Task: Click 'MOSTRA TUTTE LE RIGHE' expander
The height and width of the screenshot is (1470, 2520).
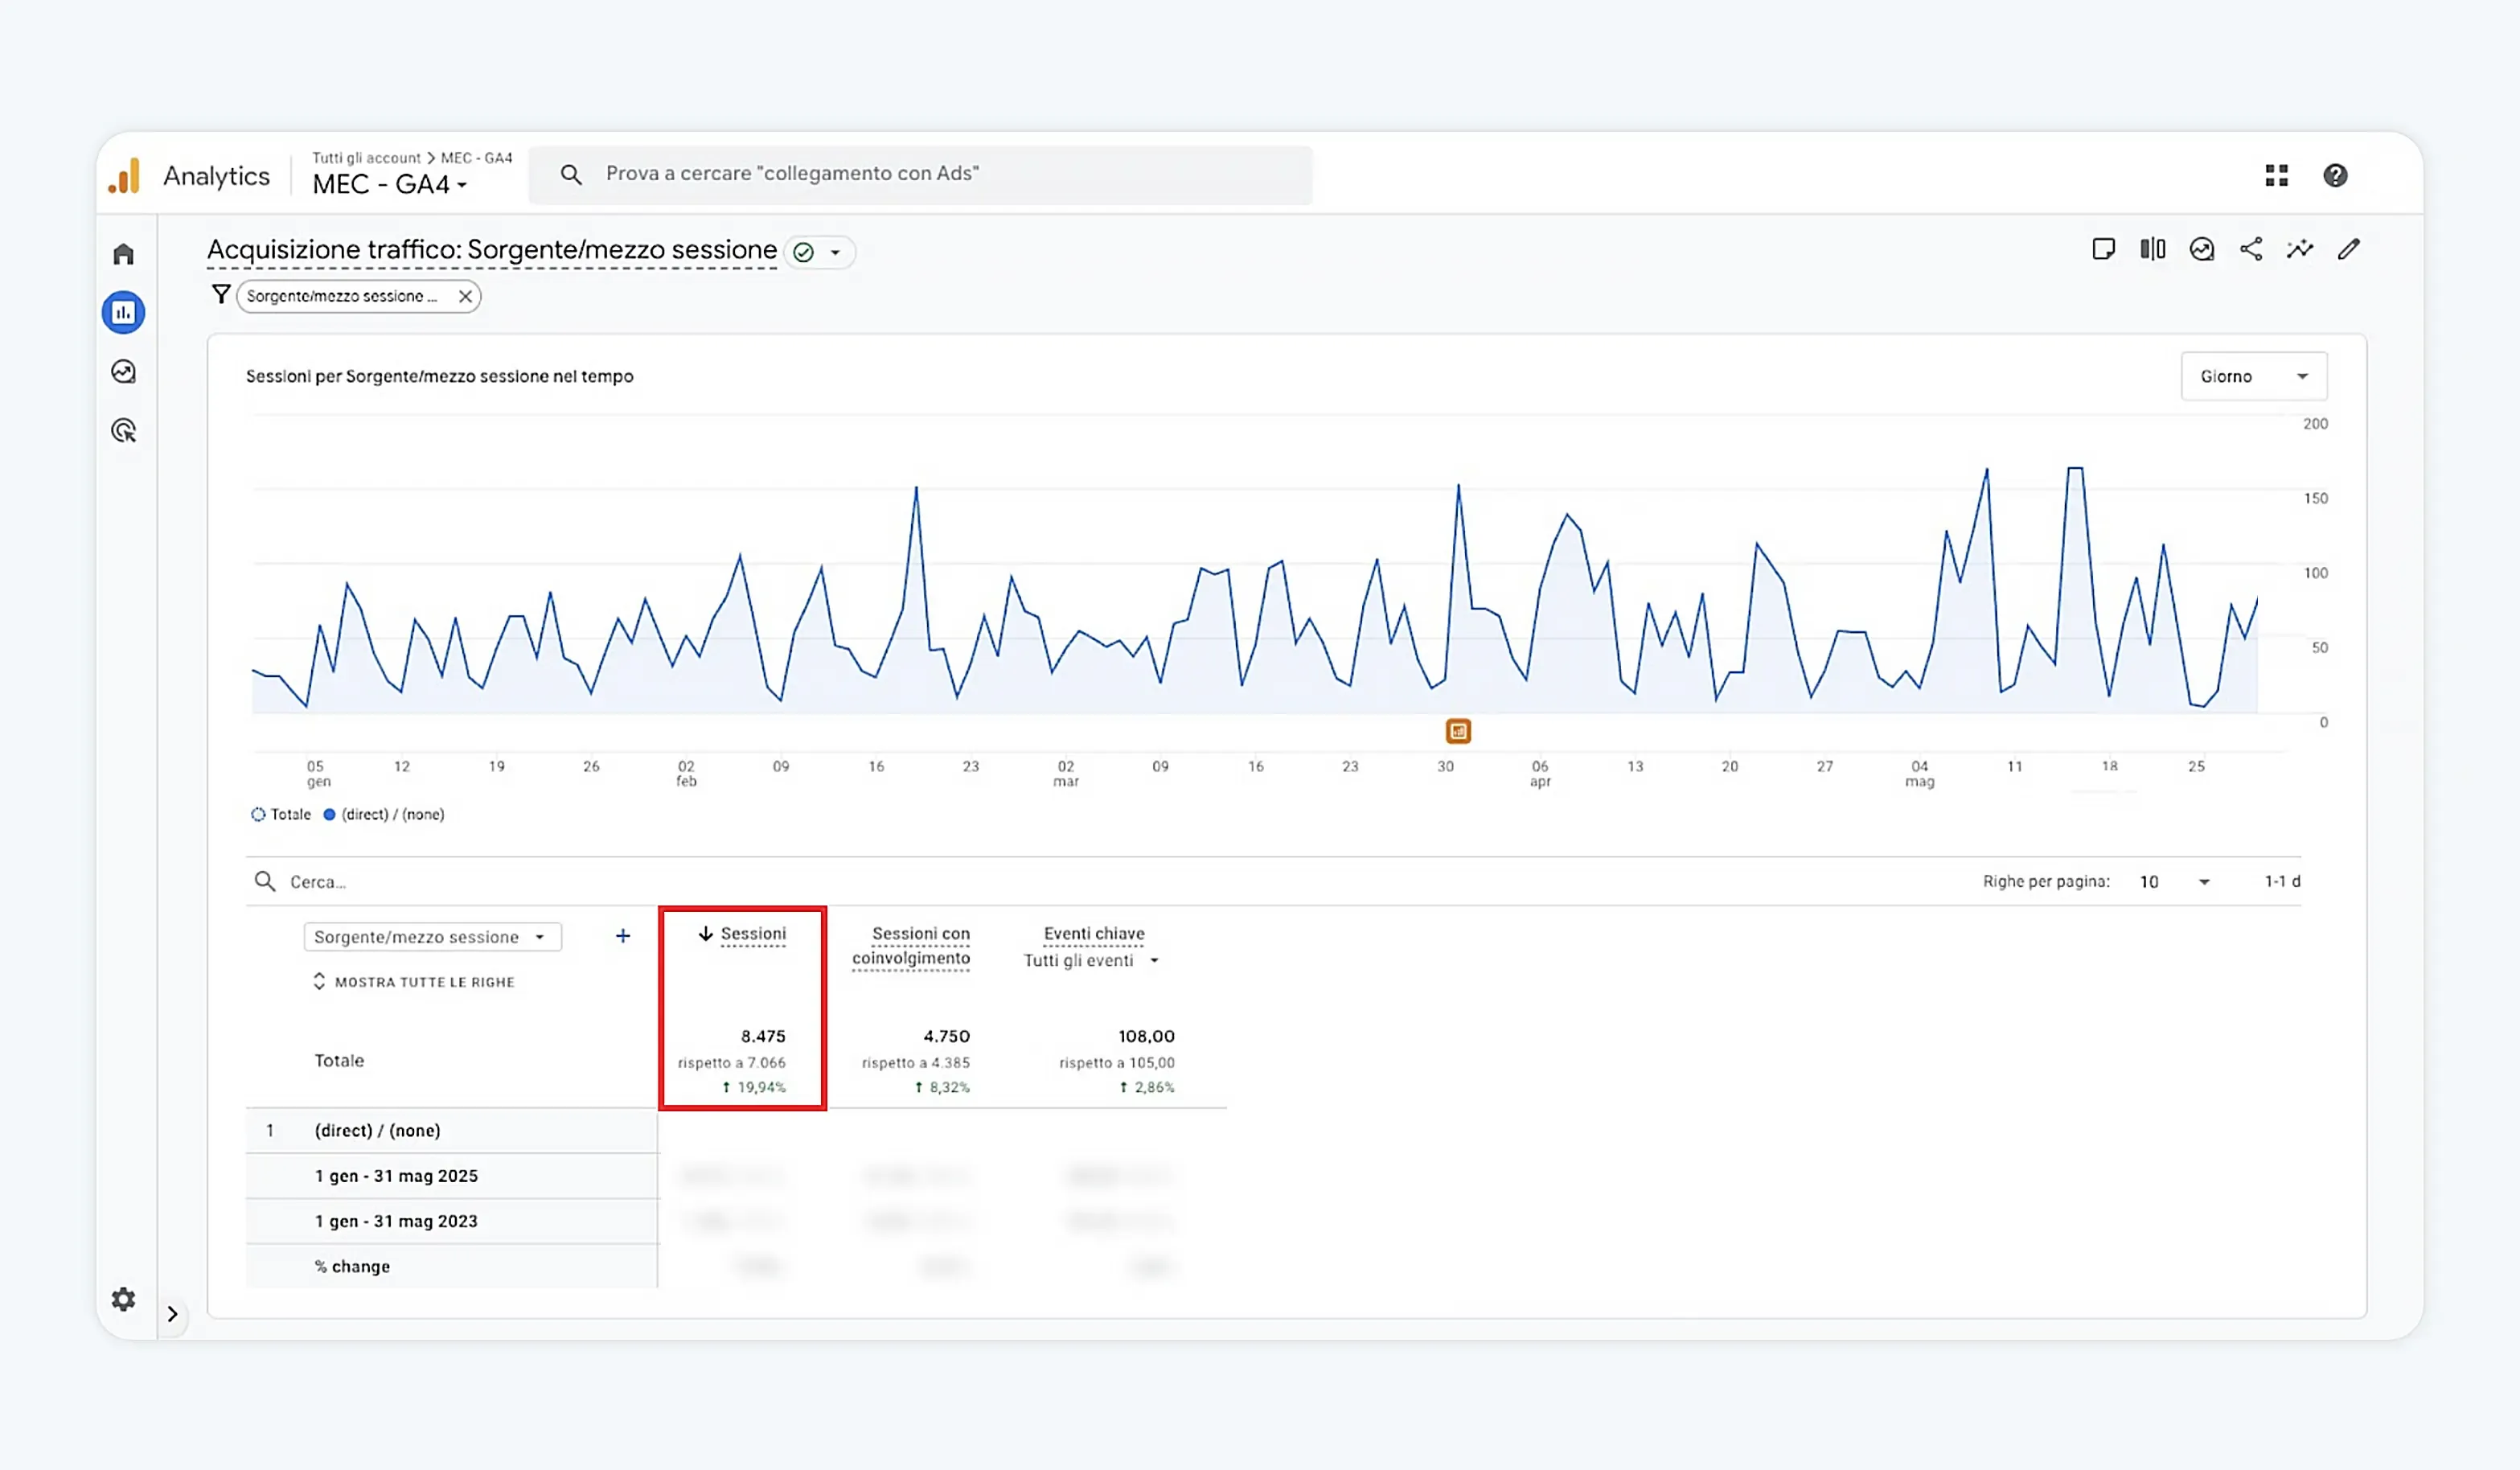Action: tap(414, 982)
